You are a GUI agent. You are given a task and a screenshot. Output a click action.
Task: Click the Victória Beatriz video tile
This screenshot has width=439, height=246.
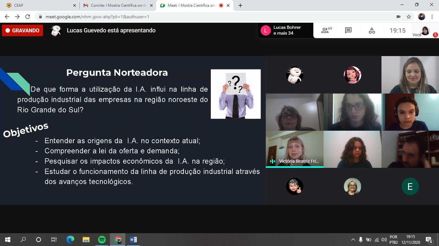(x=294, y=149)
